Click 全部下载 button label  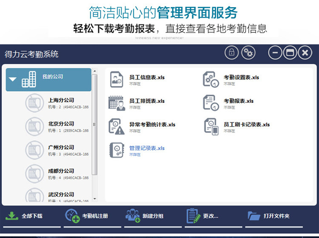[32, 216]
